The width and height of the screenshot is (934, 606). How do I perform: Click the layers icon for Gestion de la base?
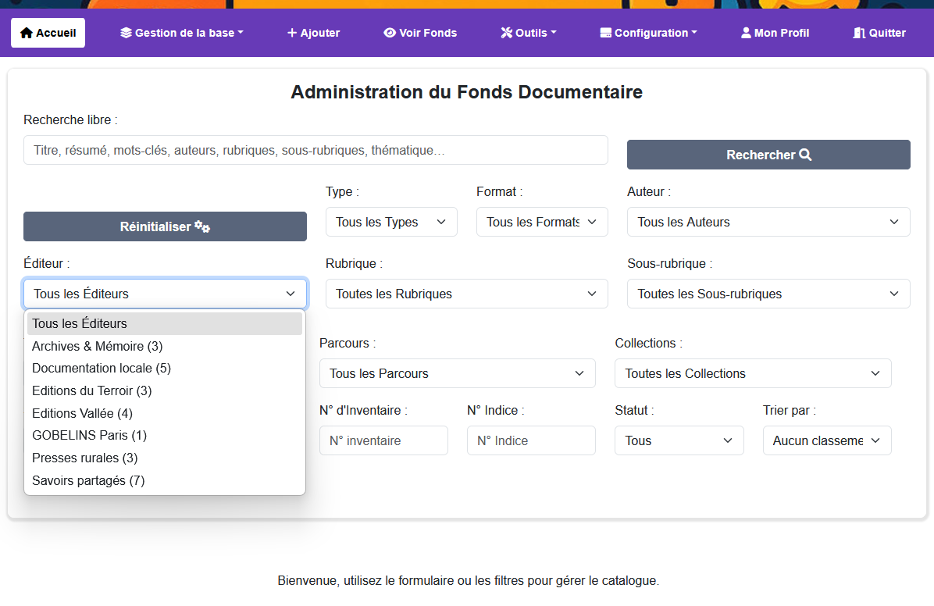pos(126,33)
